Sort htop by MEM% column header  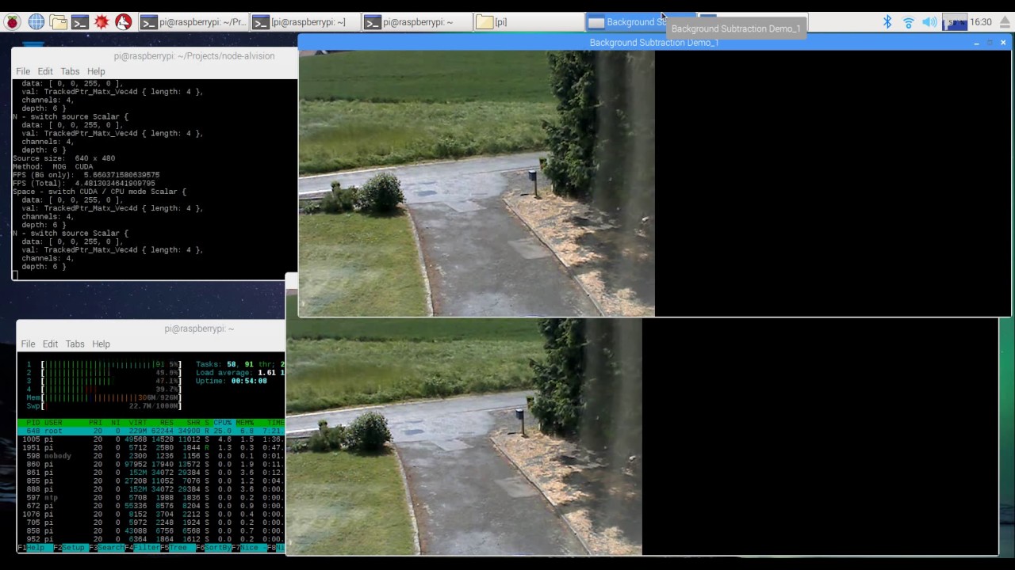[244, 423]
